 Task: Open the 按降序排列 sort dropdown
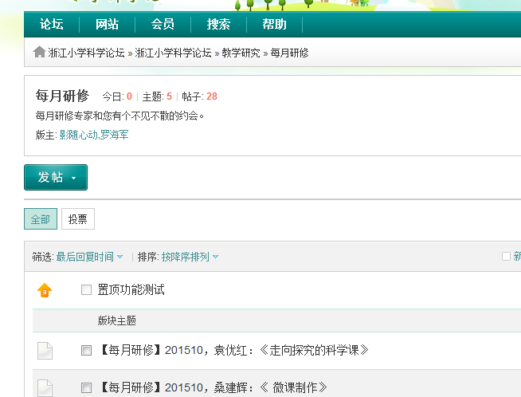[190, 257]
